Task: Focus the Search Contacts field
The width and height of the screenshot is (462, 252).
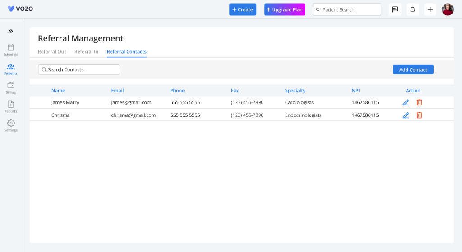Action: pos(79,69)
